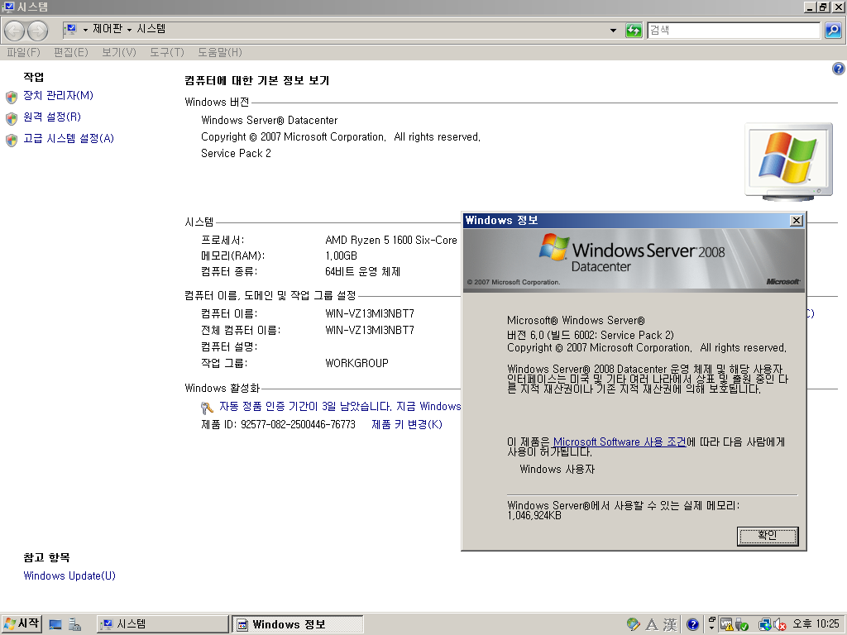Viewport: 847px width, 635px height.
Task: Open Windows Update(U) link
Action: pyautogui.click(x=69, y=575)
